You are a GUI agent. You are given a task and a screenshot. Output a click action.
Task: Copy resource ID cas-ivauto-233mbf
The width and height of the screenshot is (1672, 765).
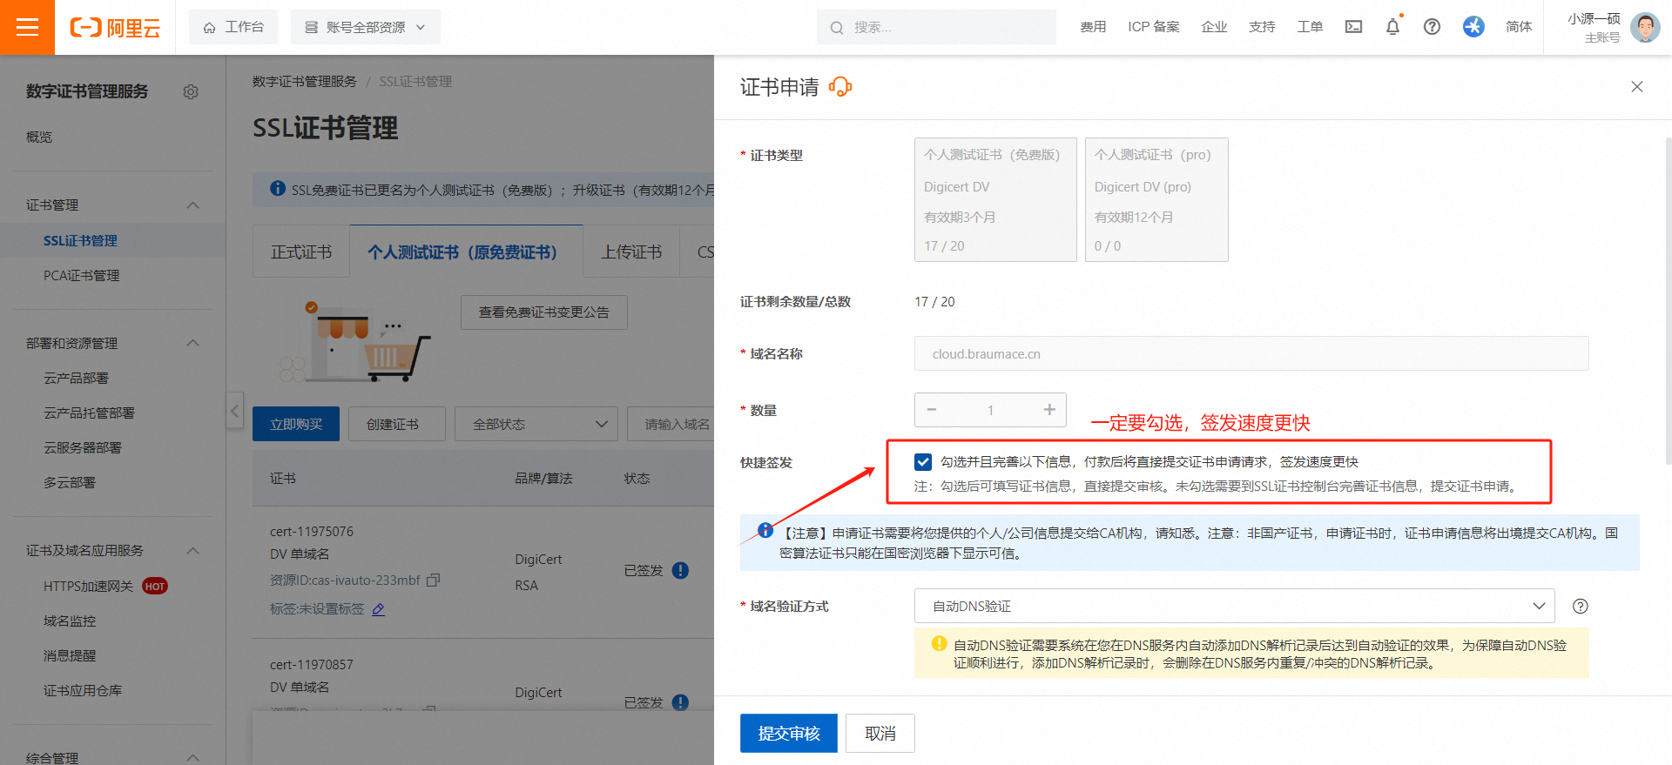tap(434, 580)
